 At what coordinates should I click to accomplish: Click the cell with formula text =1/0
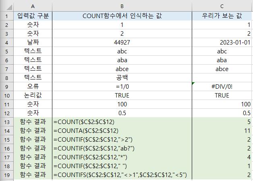click(122, 87)
